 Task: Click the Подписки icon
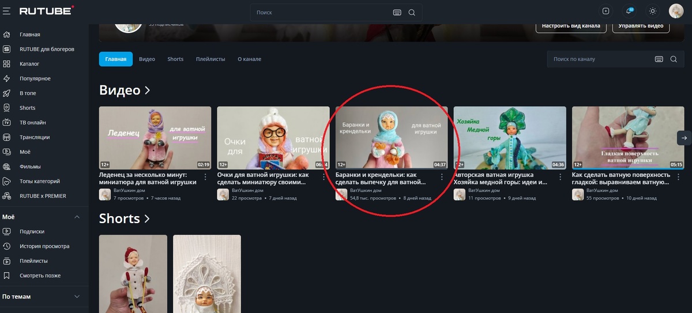point(7,231)
